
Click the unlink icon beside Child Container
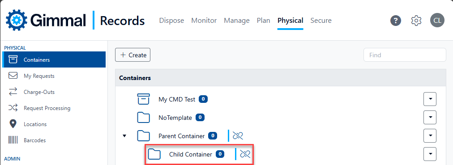[x=245, y=154]
